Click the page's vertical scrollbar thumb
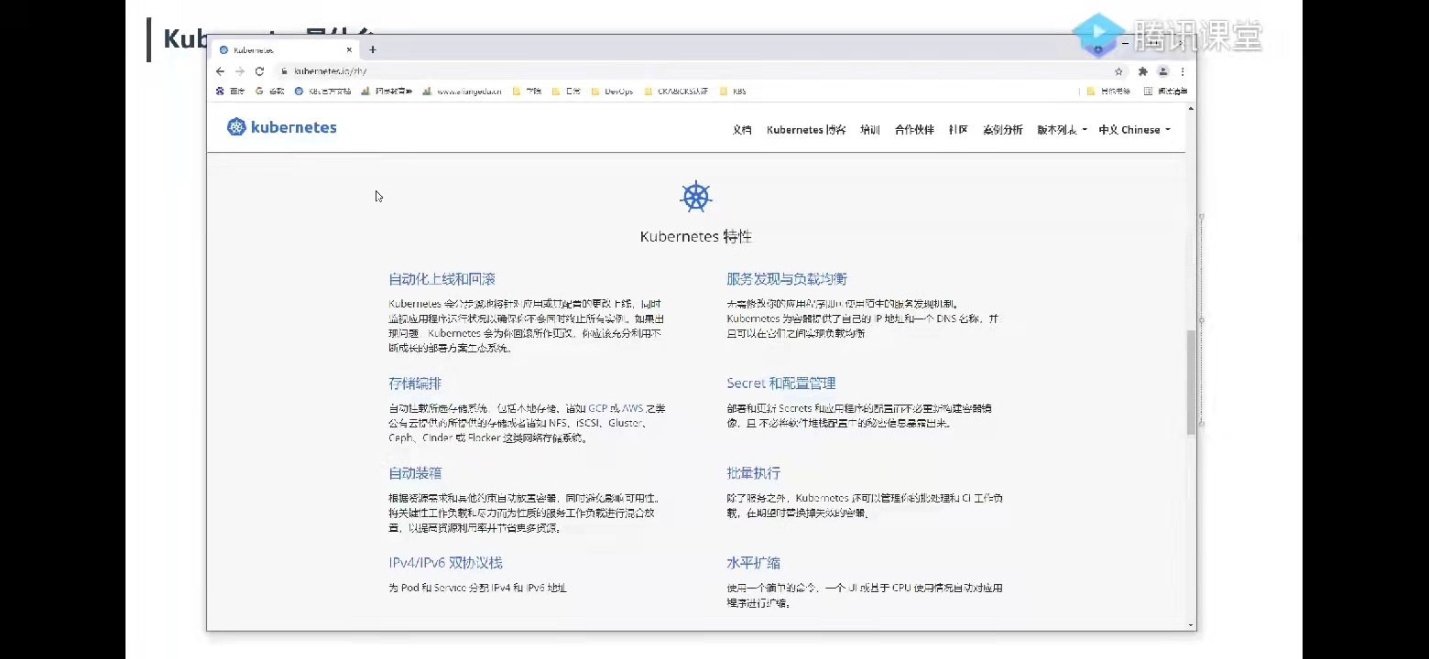The width and height of the screenshot is (1429, 659). pos(1191,381)
